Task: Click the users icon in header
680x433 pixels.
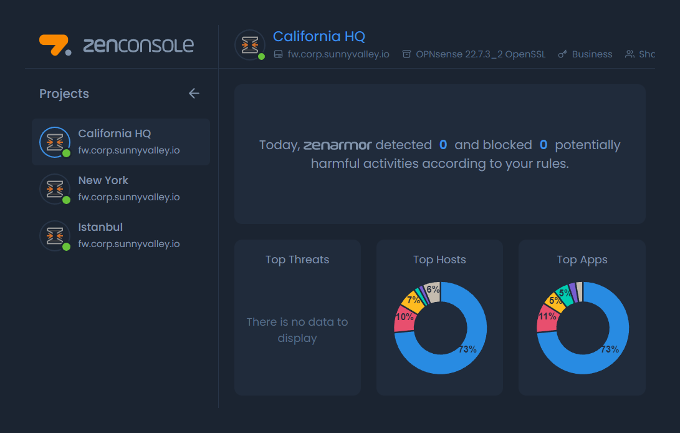Action: coord(630,54)
